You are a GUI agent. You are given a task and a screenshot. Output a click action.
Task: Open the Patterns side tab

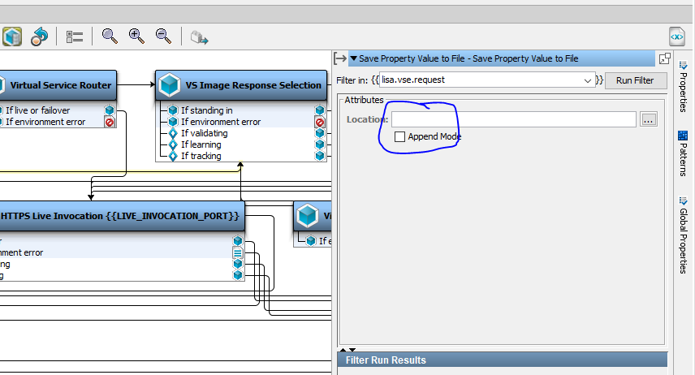(x=683, y=153)
